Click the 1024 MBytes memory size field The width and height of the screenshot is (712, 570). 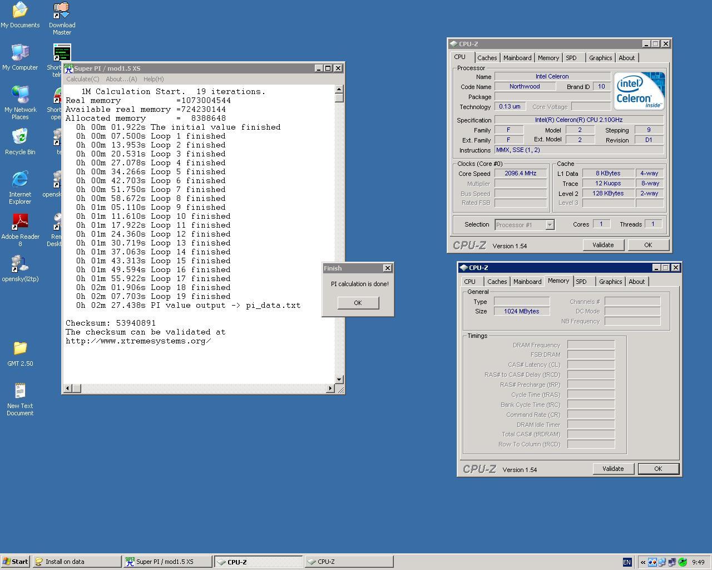(x=522, y=311)
